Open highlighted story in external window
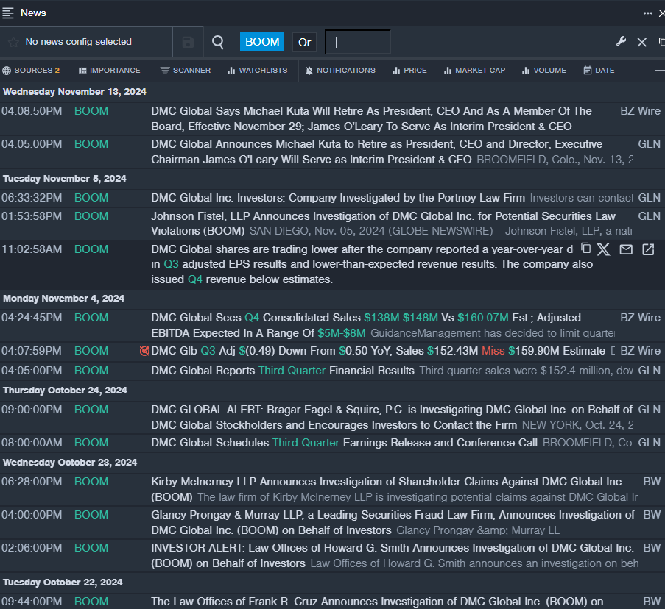Image resolution: width=665 pixels, height=609 pixels. tap(648, 249)
